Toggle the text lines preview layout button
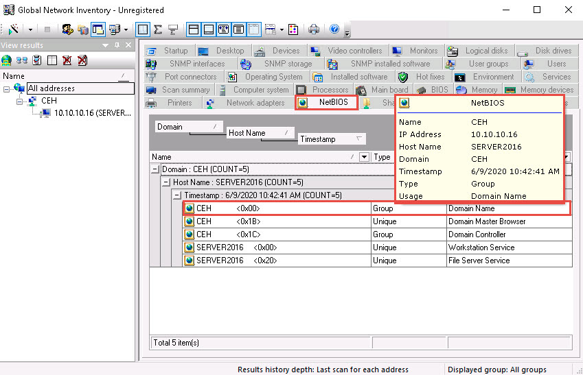This screenshot has width=583, height=375. [x=239, y=29]
